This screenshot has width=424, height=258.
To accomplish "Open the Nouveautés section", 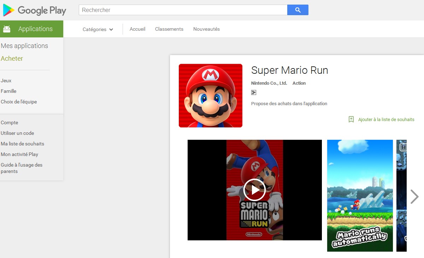I will [206, 29].
